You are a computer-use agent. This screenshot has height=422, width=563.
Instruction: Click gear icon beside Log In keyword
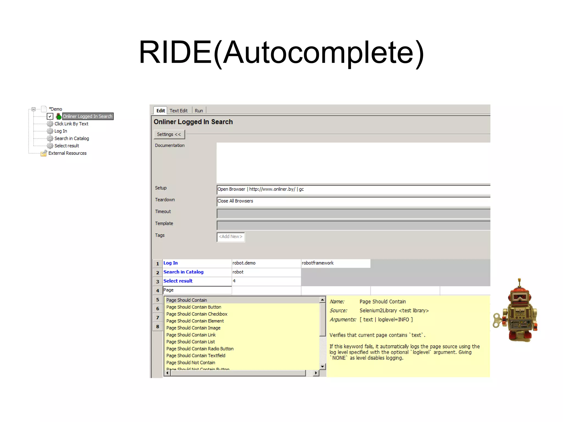50,131
